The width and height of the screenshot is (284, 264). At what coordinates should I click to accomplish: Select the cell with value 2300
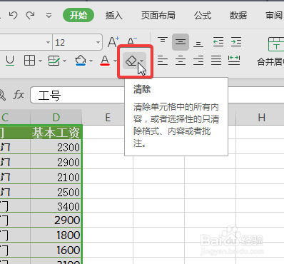click(56, 147)
